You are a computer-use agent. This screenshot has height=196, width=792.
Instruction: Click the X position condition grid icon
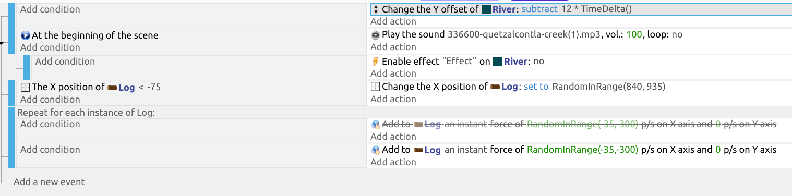coord(26,87)
